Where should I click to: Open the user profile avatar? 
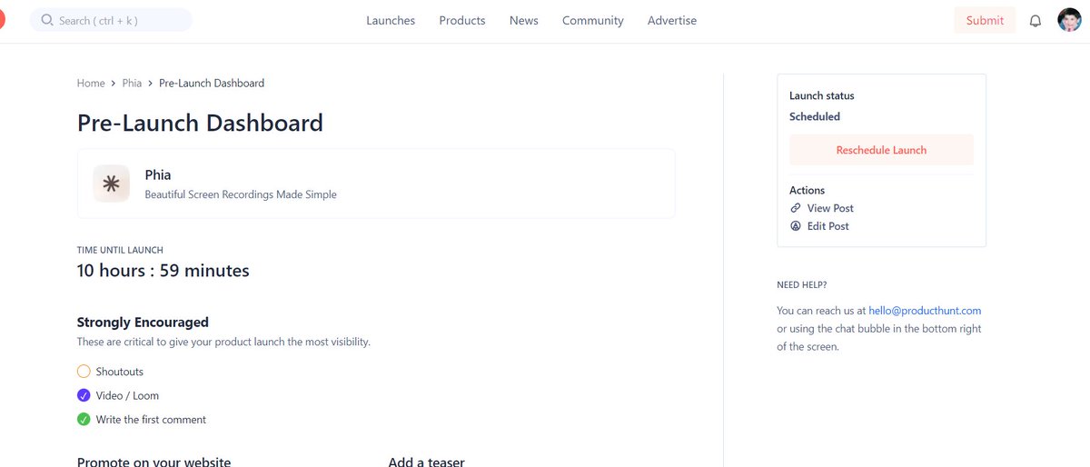click(x=1070, y=20)
